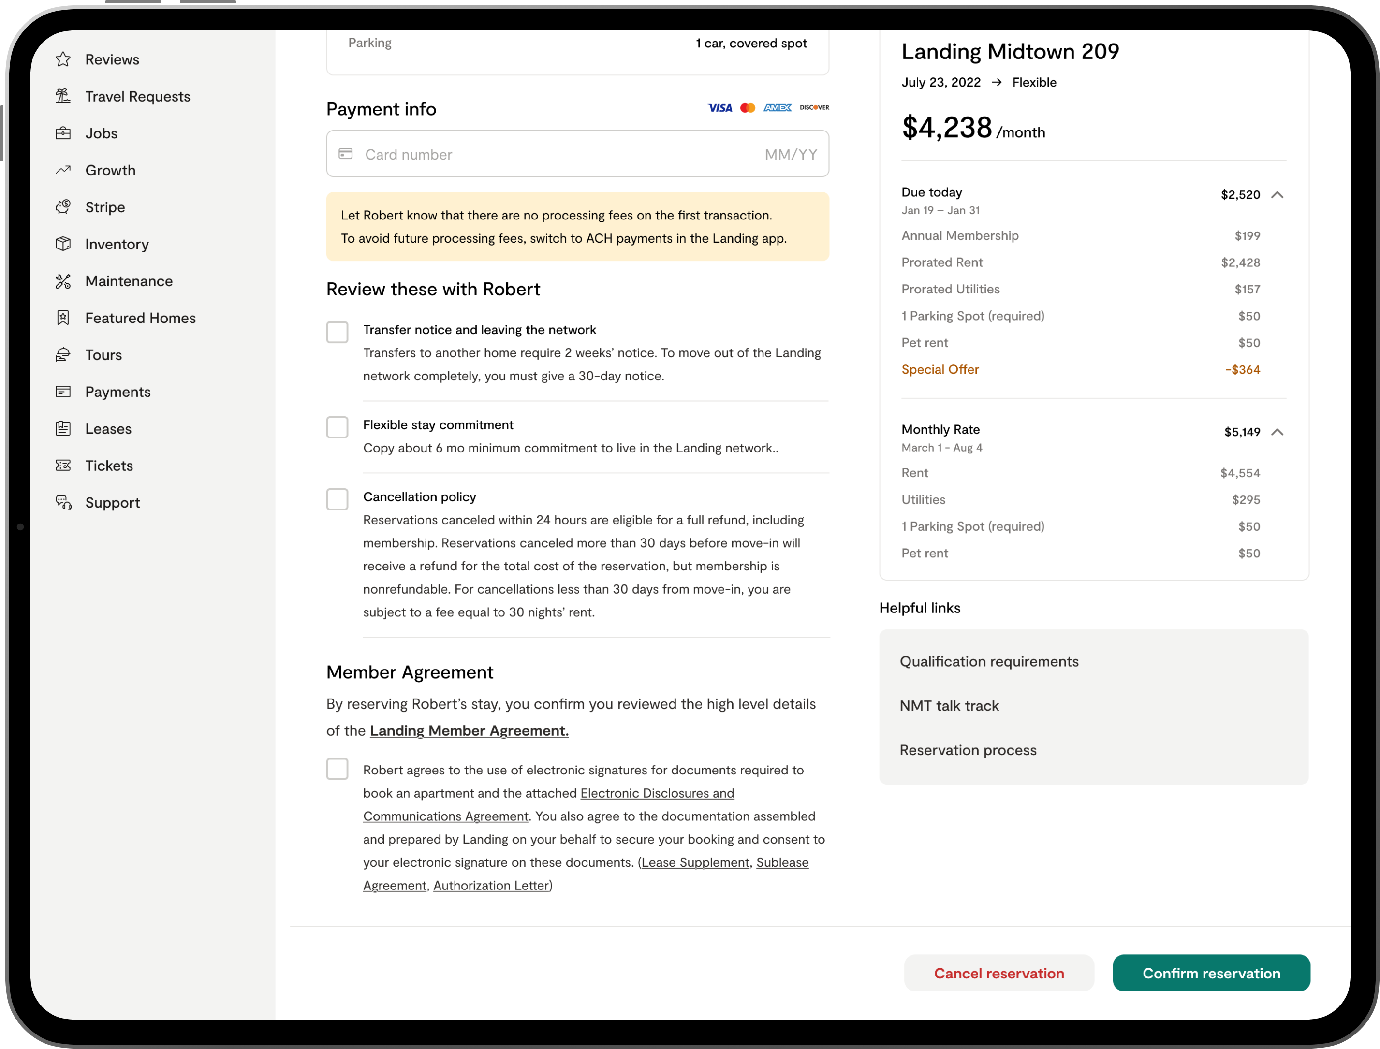Open the Maintenance tools icon

click(63, 281)
